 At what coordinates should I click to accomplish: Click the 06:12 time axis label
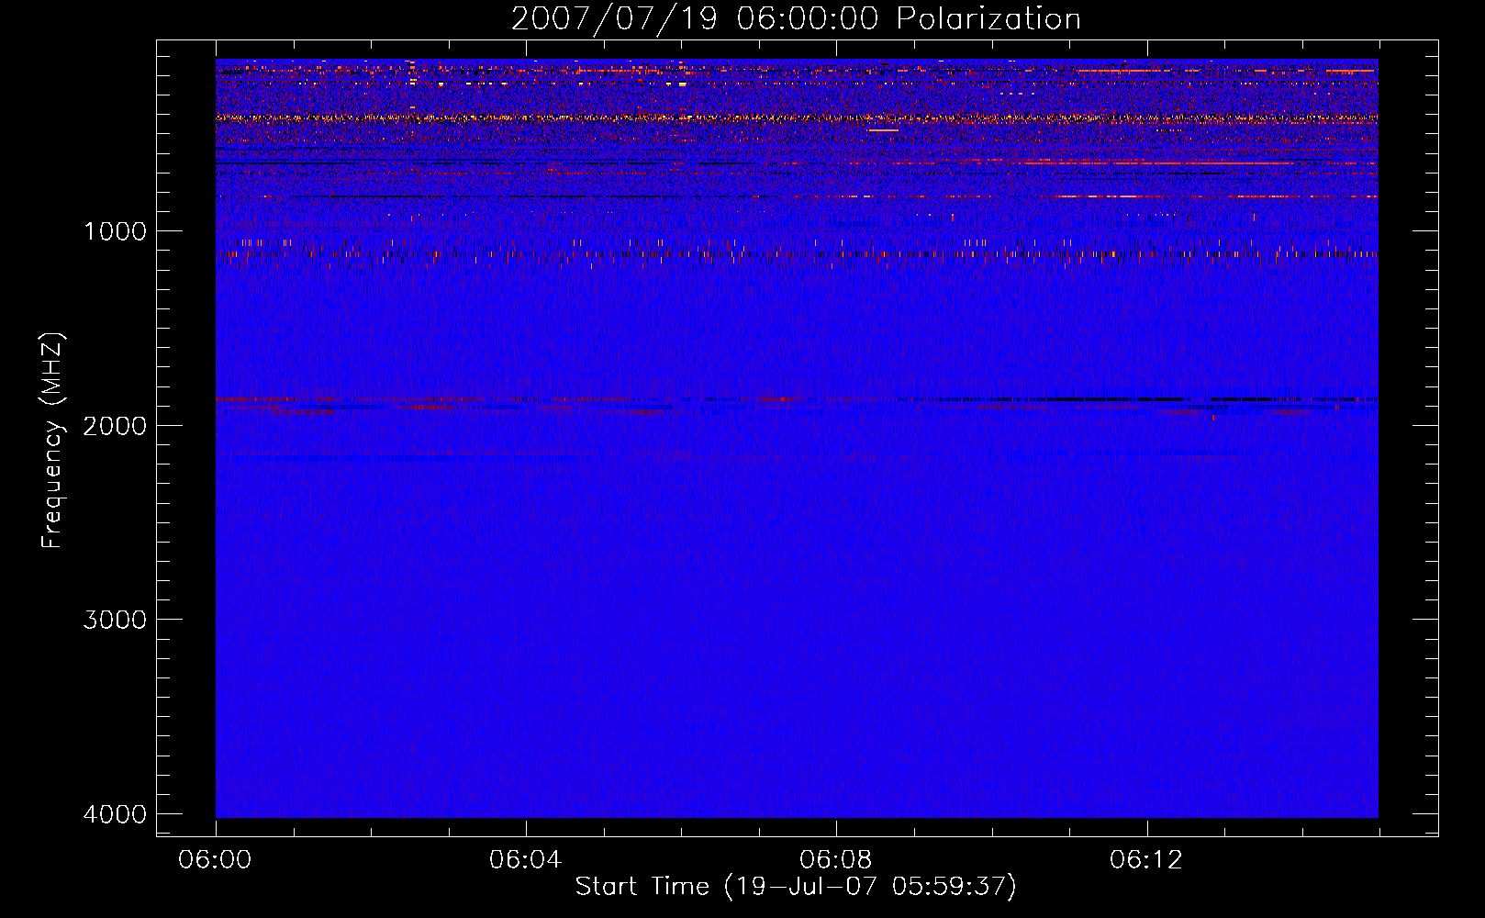point(1145,860)
